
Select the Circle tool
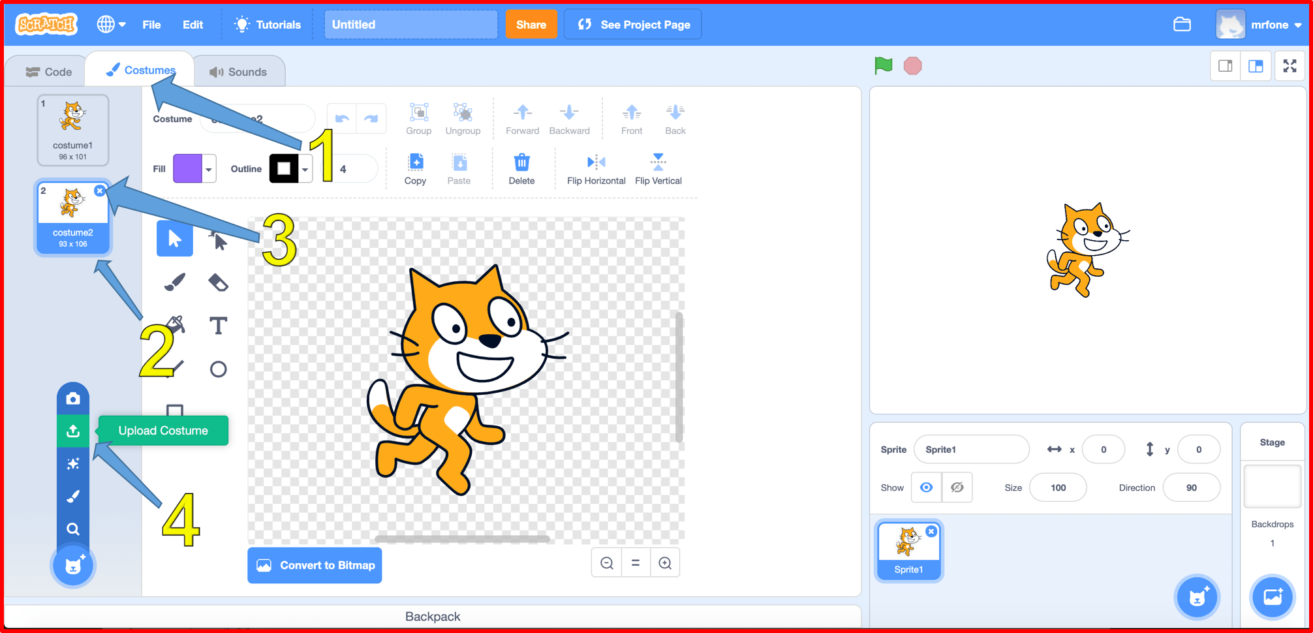219,369
